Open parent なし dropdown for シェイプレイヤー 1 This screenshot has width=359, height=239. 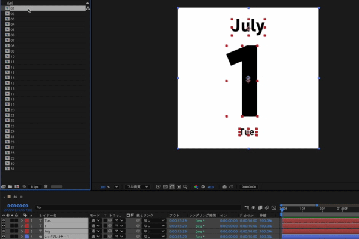pos(153,237)
